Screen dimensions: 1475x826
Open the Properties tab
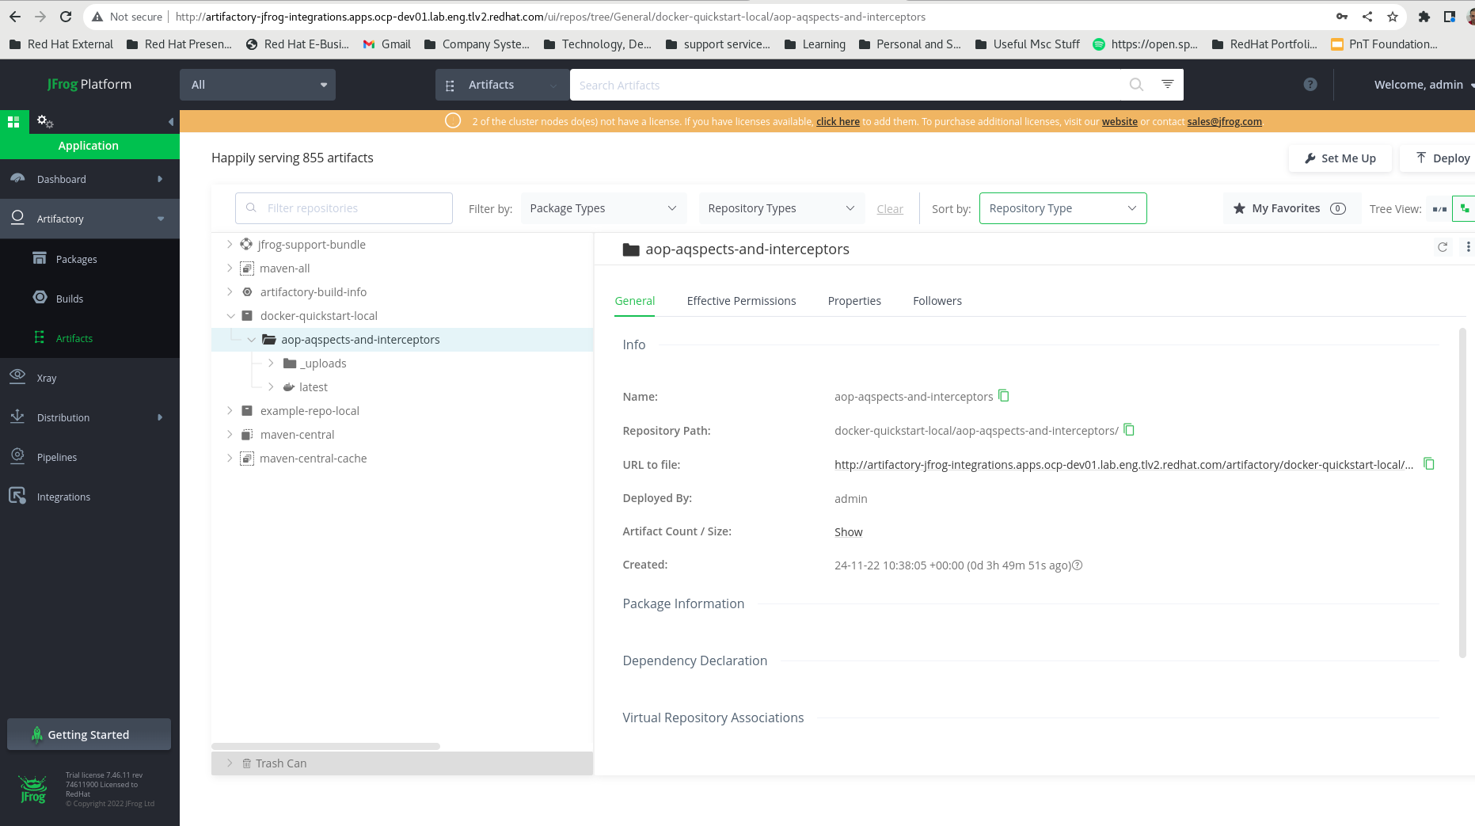854,301
